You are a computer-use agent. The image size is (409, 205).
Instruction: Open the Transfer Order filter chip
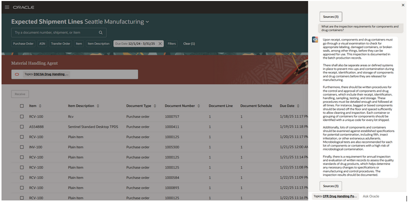point(61,44)
